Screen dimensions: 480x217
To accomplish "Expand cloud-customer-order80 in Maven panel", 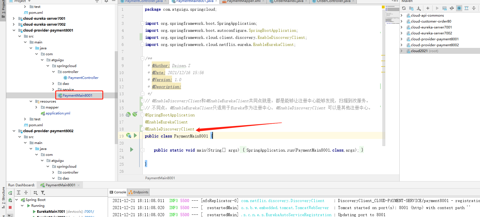I will tap(402, 21).
